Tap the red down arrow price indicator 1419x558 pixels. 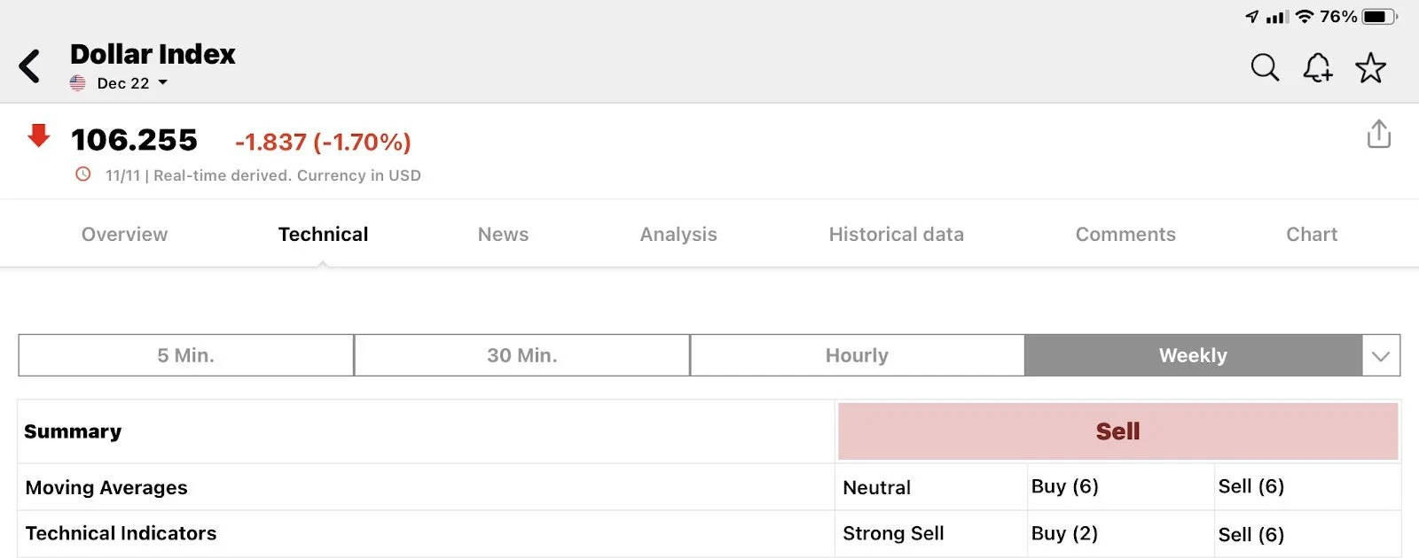(39, 136)
